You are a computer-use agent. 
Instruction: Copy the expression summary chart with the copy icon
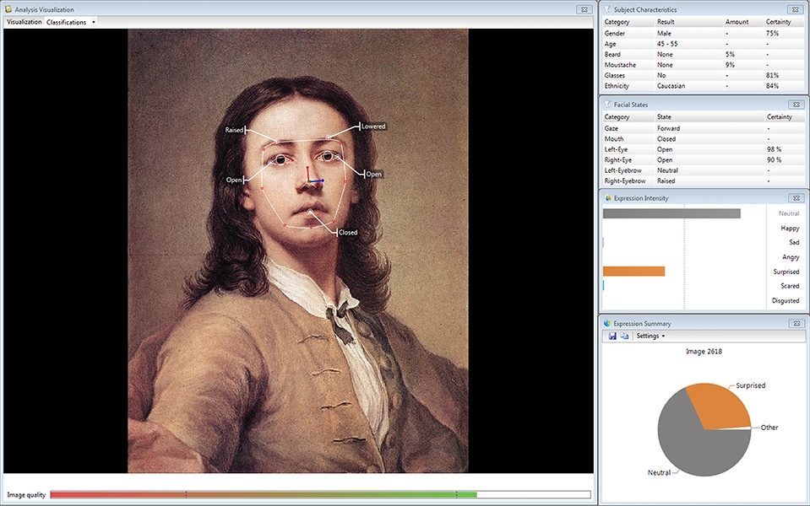(x=624, y=336)
